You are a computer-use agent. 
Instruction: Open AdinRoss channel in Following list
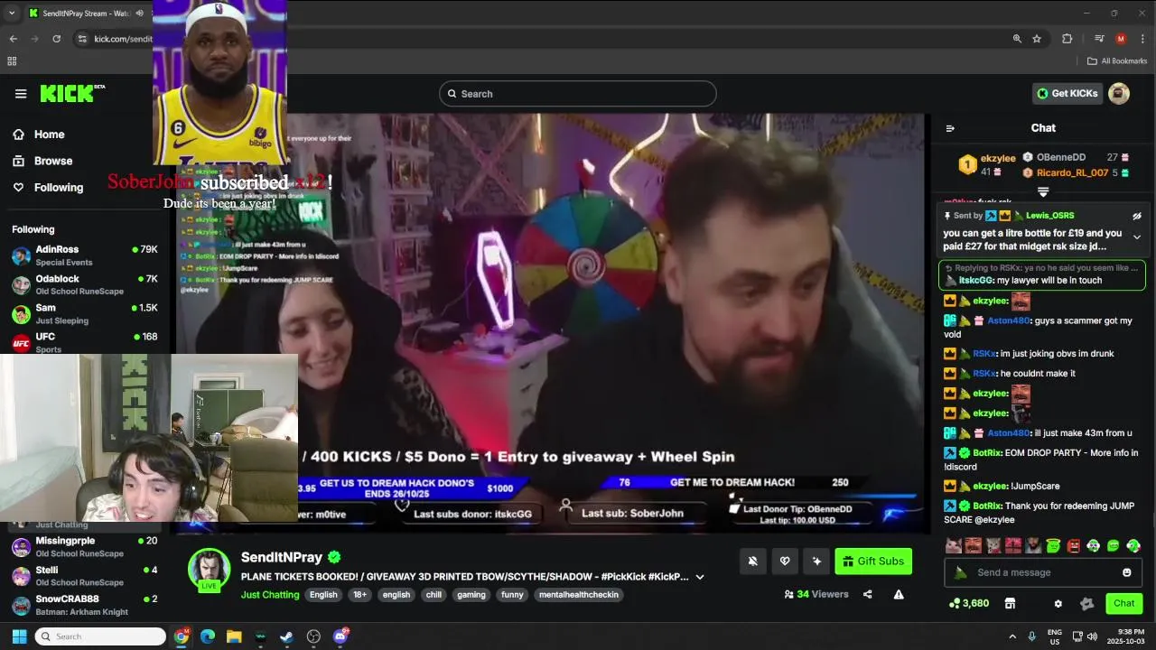(x=84, y=255)
